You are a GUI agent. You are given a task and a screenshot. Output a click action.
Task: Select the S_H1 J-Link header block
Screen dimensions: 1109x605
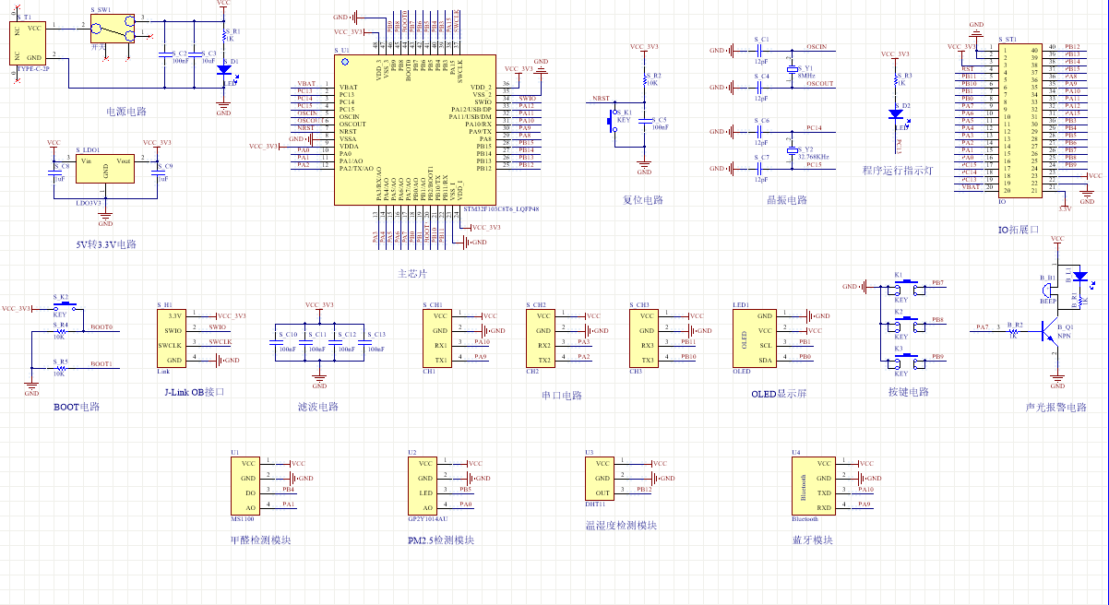tap(173, 338)
